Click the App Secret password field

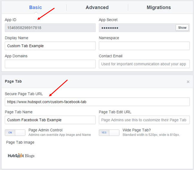[x=137, y=28]
